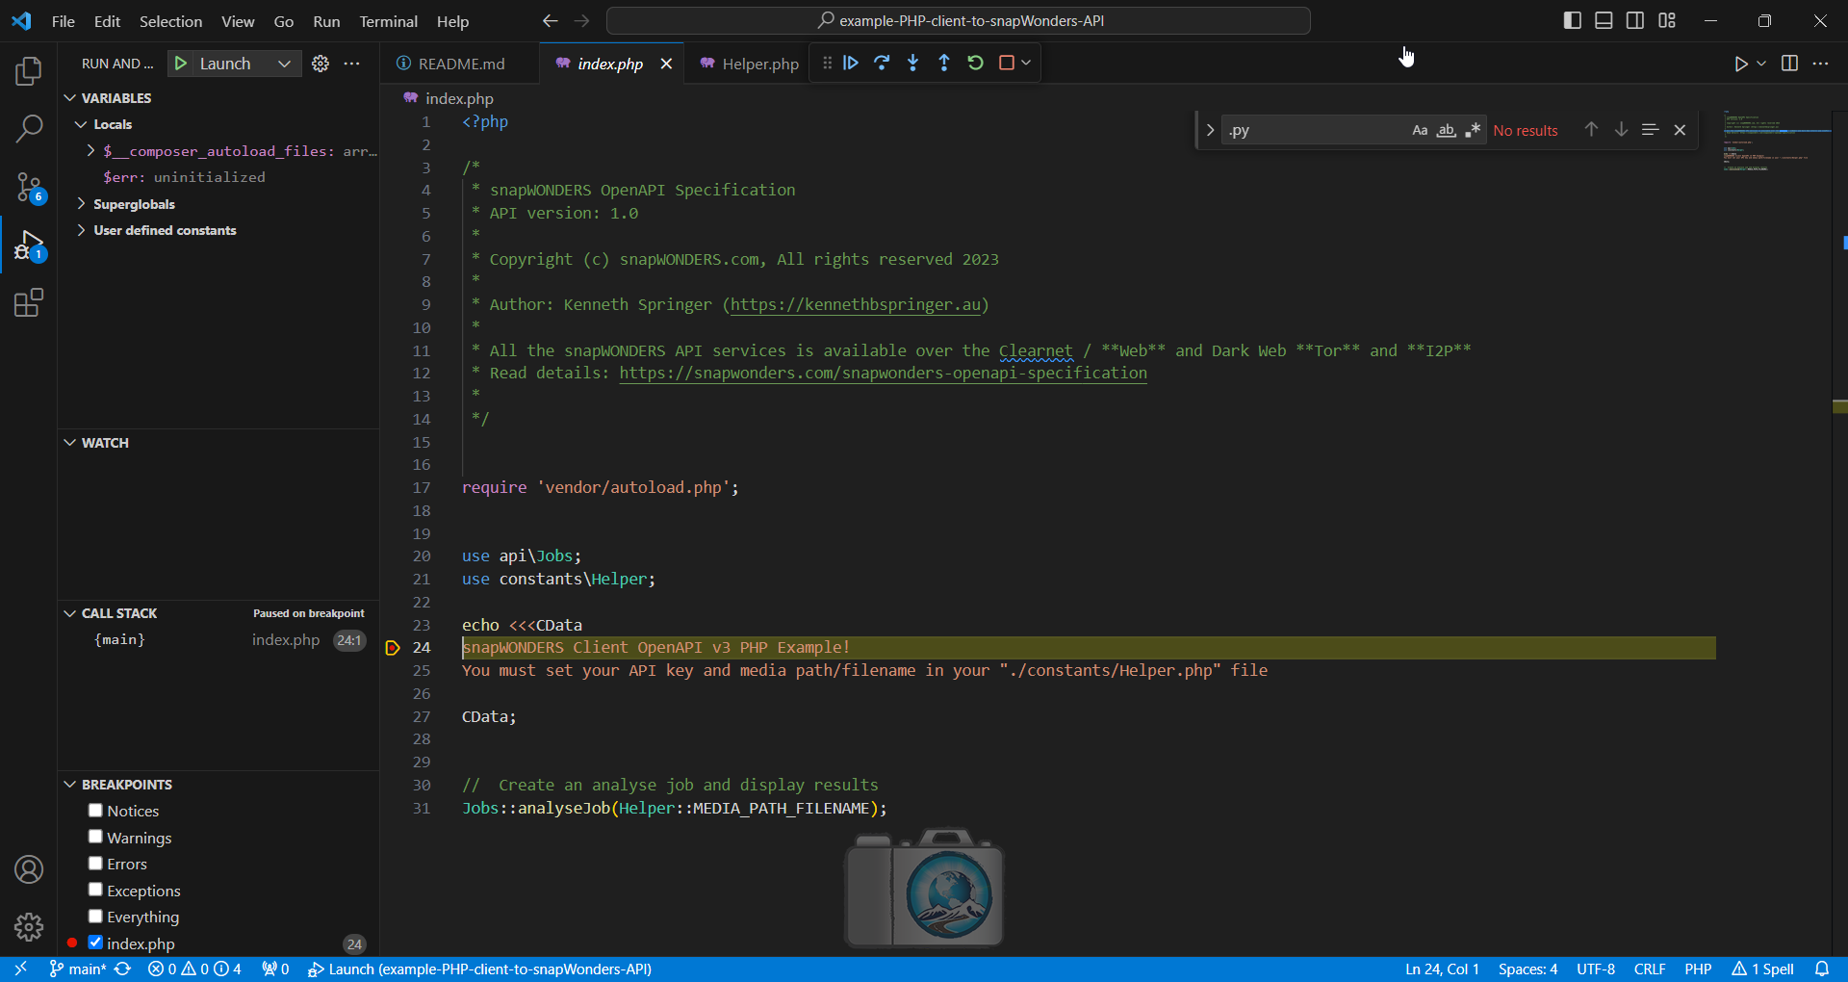The width and height of the screenshot is (1848, 982).
Task: Click the debug Step Into arrow
Action: (912, 63)
